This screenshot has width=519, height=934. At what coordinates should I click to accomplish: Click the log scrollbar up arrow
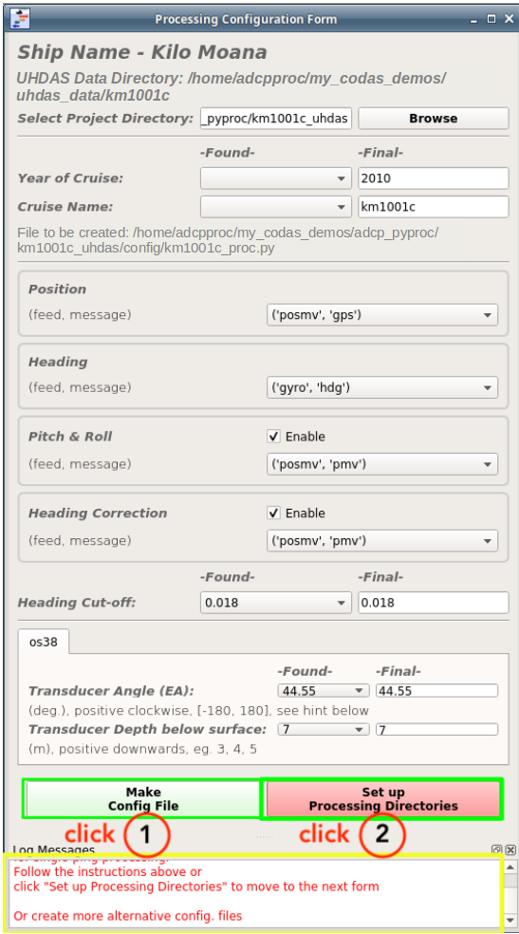tap(510, 867)
